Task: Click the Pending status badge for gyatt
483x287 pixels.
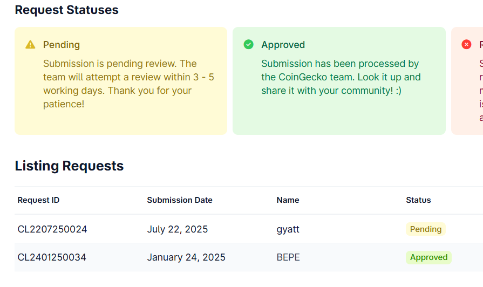Action: coord(426,229)
